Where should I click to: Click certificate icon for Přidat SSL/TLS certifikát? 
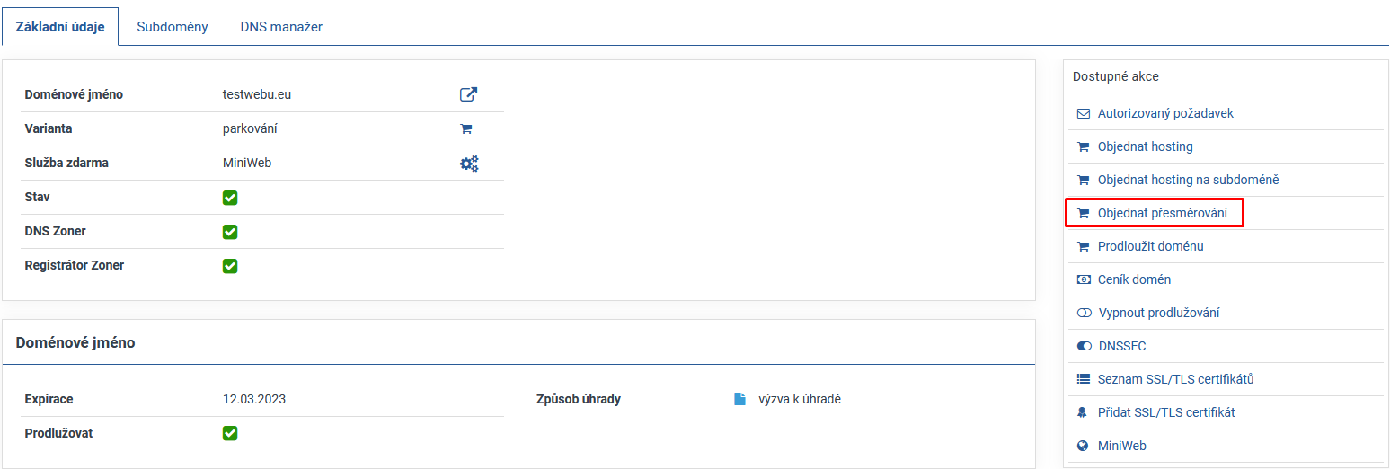tap(1083, 412)
